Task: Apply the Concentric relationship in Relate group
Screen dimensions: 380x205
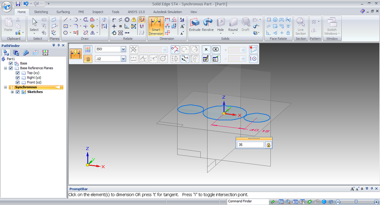Action: (127, 20)
